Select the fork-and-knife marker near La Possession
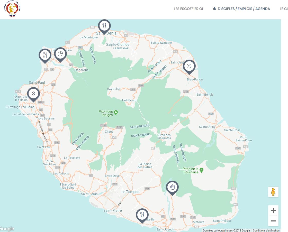 (x=45, y=56)
